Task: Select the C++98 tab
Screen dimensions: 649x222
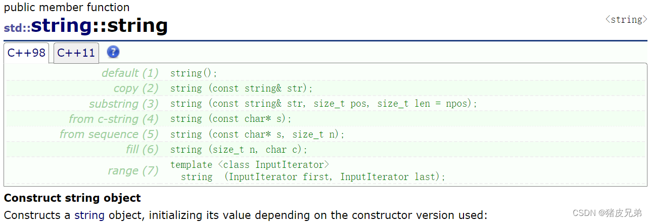Action: coord(26,53)
